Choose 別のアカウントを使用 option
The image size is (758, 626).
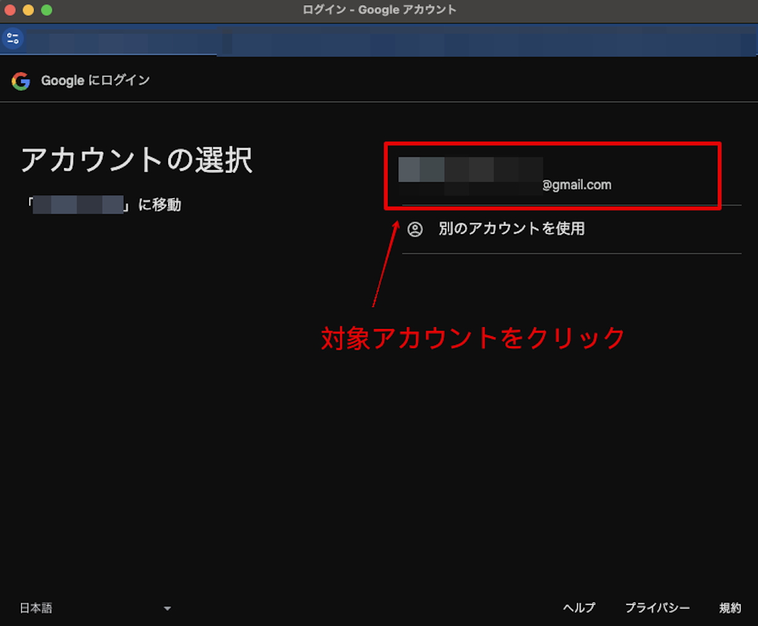click(x=572, y=229)
